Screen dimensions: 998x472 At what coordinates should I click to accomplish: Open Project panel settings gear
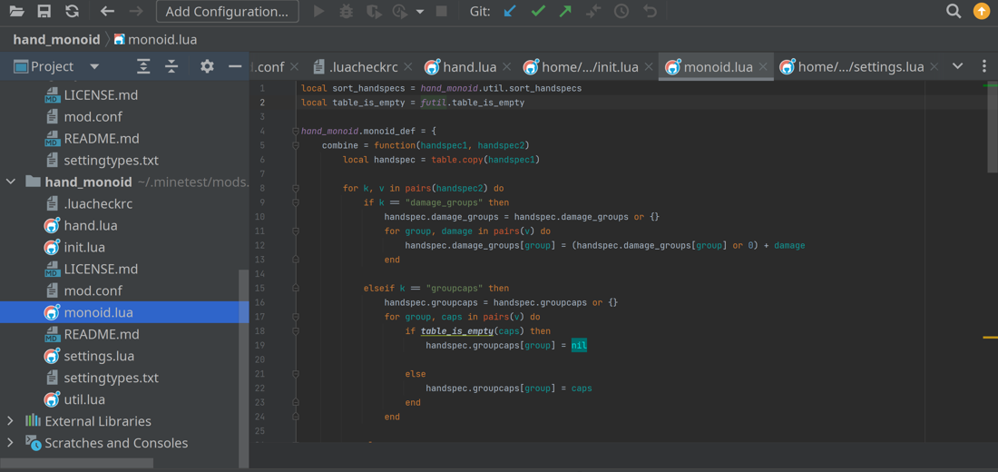[x=207, y=66]
